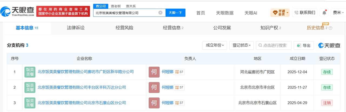The image size is (346, 112).
Task: Open the notification bell icon
Action: (x=324, y=13)
